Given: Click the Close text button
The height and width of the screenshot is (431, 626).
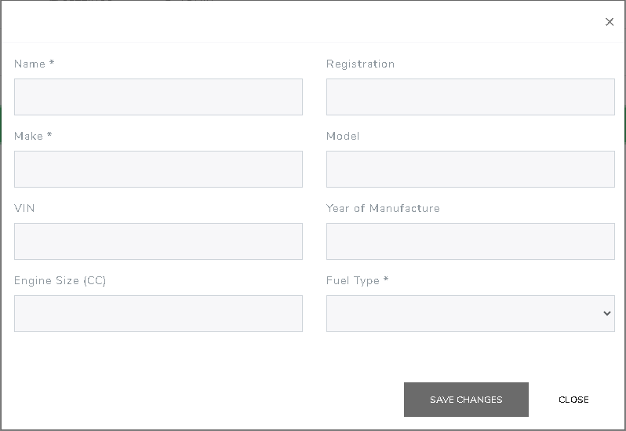Looking at the screenshot, I should [573, 400].
